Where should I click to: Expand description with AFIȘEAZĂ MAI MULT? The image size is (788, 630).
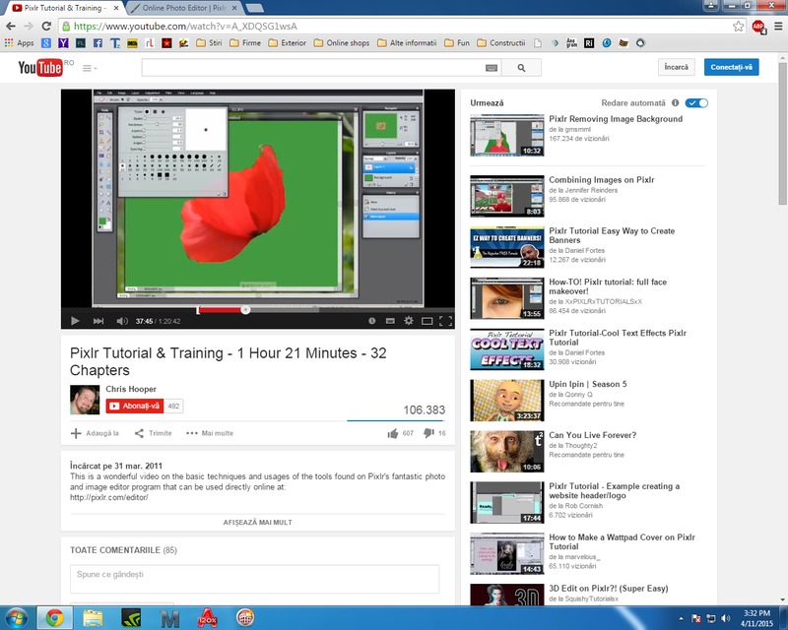click(x=258, y=523)
